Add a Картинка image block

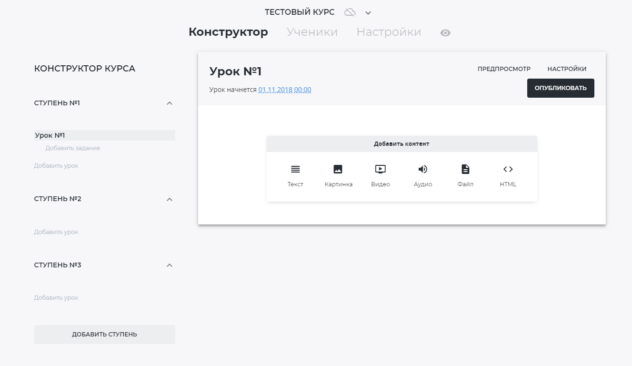(338, 176)
